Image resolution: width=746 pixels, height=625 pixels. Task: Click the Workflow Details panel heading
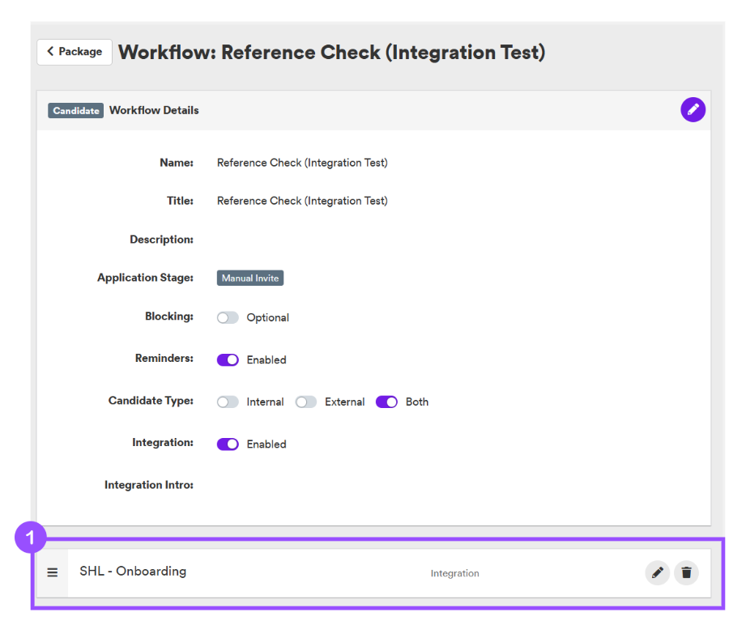154,110
